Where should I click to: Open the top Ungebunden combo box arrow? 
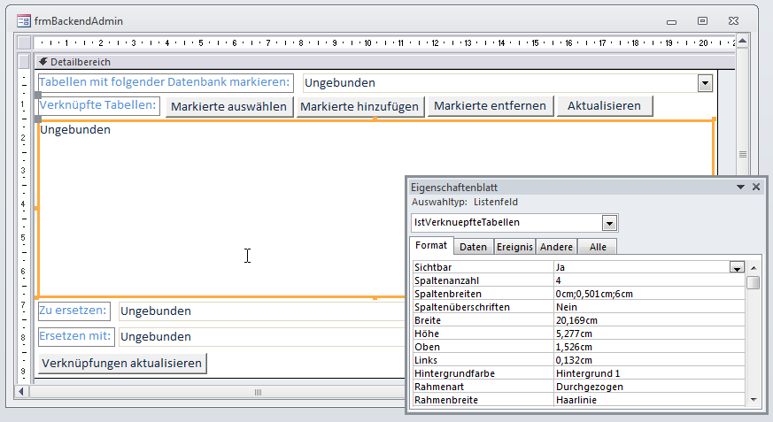pyautogui.click(x=705, y=82)
